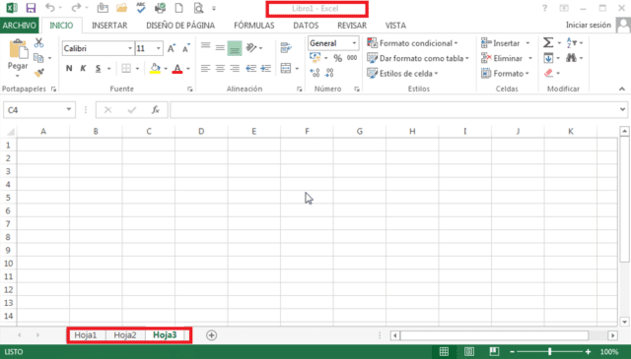Open Find and Select binoculars
This screenshot has width=631, height=359.
click(x=571, y=58)
